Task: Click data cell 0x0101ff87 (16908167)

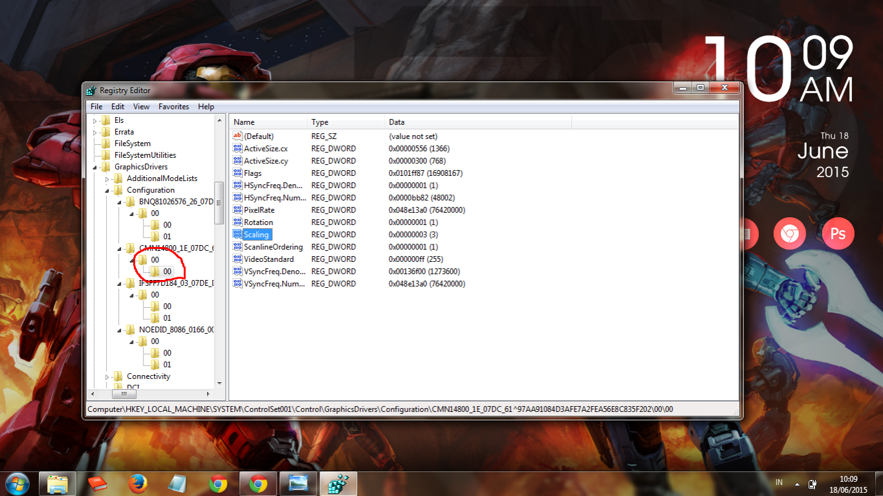Action: point(426,173)
